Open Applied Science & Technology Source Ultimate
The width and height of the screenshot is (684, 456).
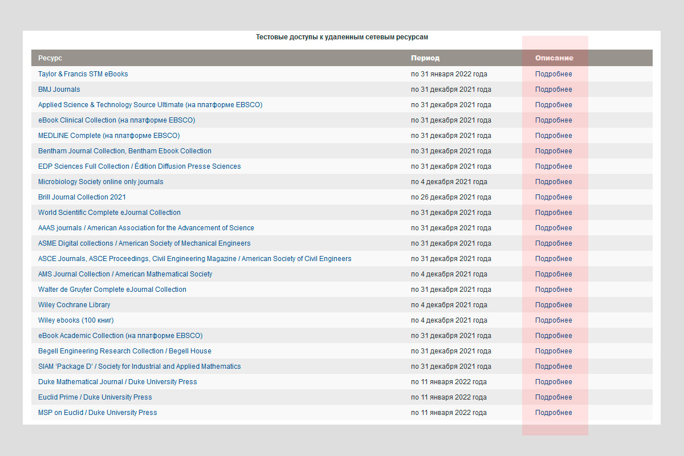pyautogui.click(x=150, y=105)
